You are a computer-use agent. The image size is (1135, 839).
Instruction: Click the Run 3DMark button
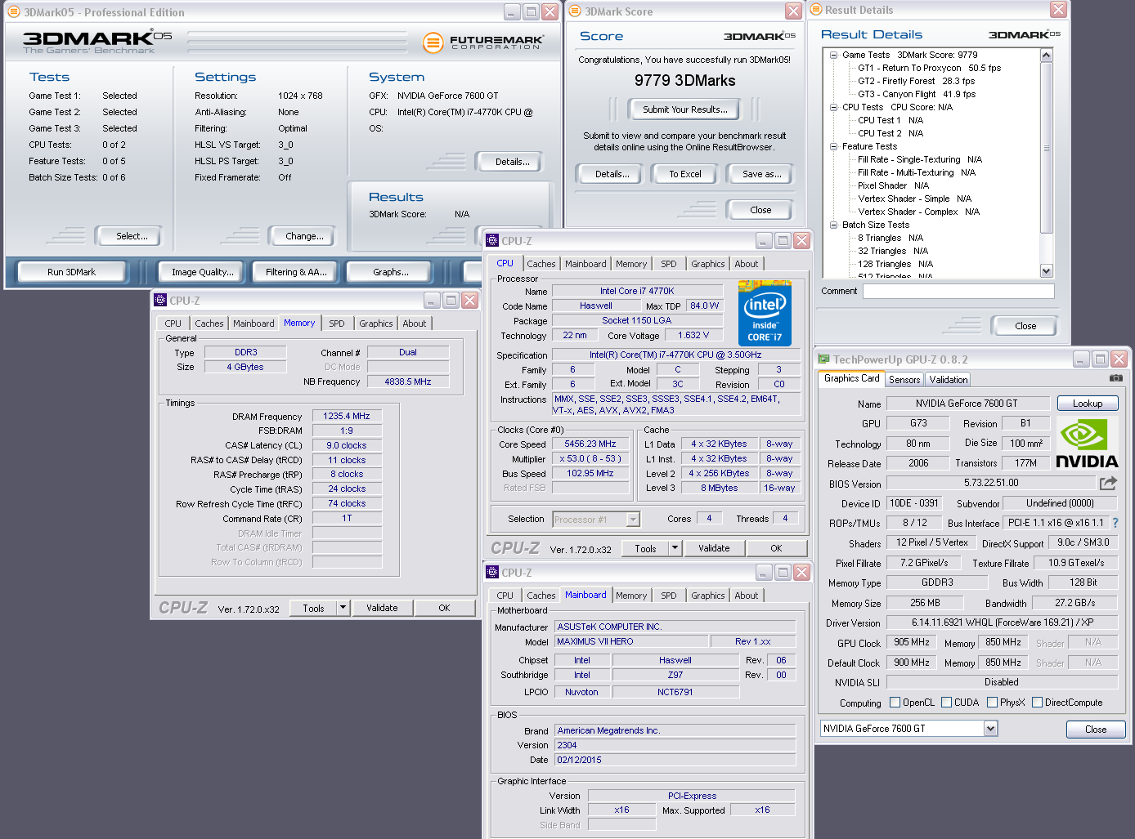(x=71, y=272)
